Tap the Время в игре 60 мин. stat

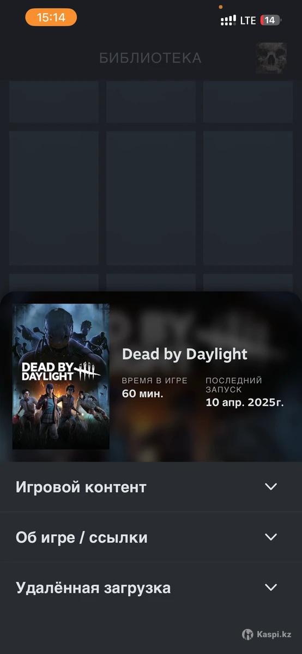154,387
